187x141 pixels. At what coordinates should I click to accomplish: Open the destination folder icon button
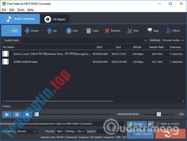[151, 124]
